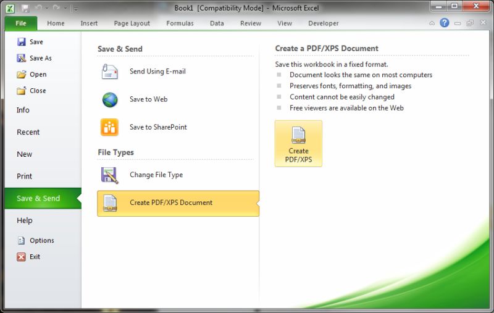Click the Change File Type floppy icon
Viewport: 494px width, 313px height.
click(109, 175)
